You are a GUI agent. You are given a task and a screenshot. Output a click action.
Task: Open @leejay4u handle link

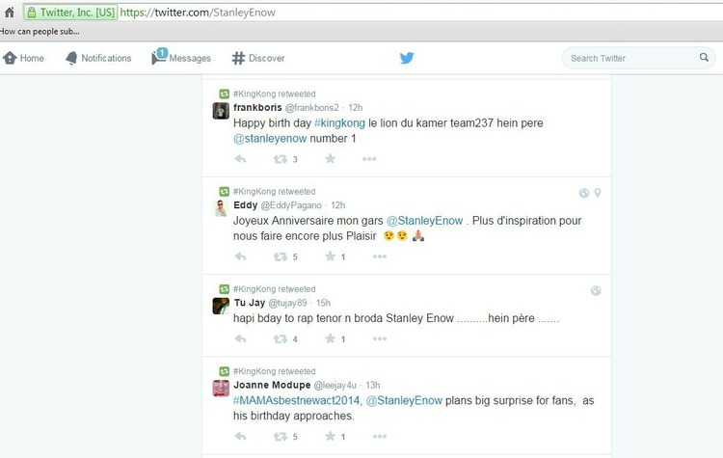335,385
